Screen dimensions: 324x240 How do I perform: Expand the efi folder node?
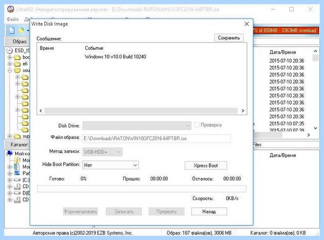(10, 64)
